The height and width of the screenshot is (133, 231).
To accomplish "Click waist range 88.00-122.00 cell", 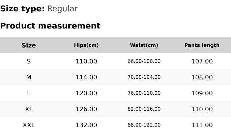I will click(144, 125).
